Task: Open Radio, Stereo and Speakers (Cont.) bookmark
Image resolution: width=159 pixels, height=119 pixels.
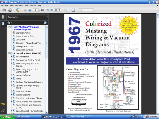Action: (28, 106)
